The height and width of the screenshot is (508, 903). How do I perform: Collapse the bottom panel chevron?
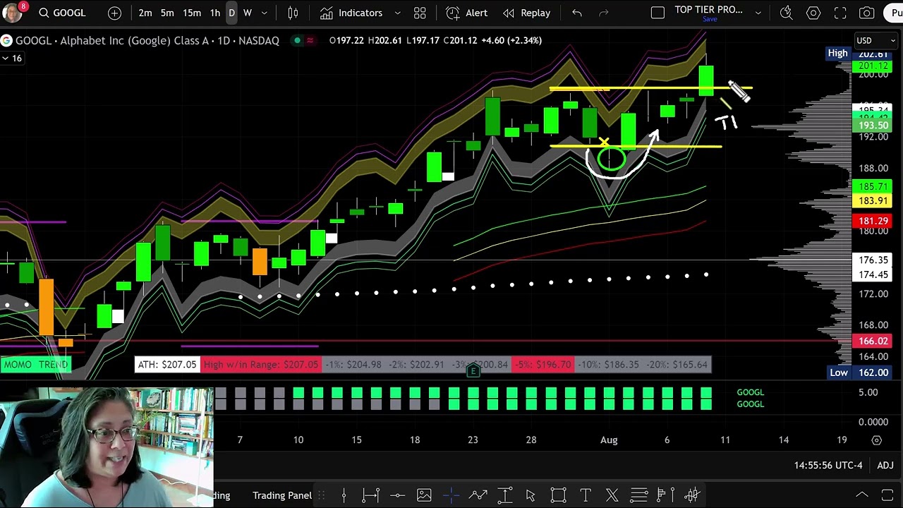[861, 495]
